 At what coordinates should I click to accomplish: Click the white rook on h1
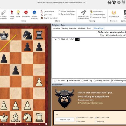tap(39, 117)
